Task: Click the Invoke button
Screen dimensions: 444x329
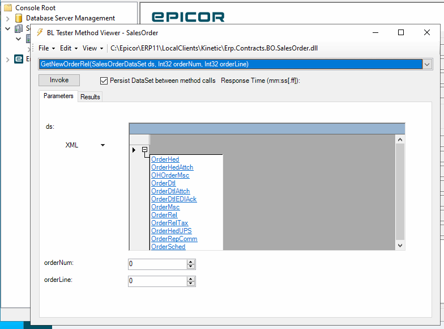Action: [x=59, y=81]
